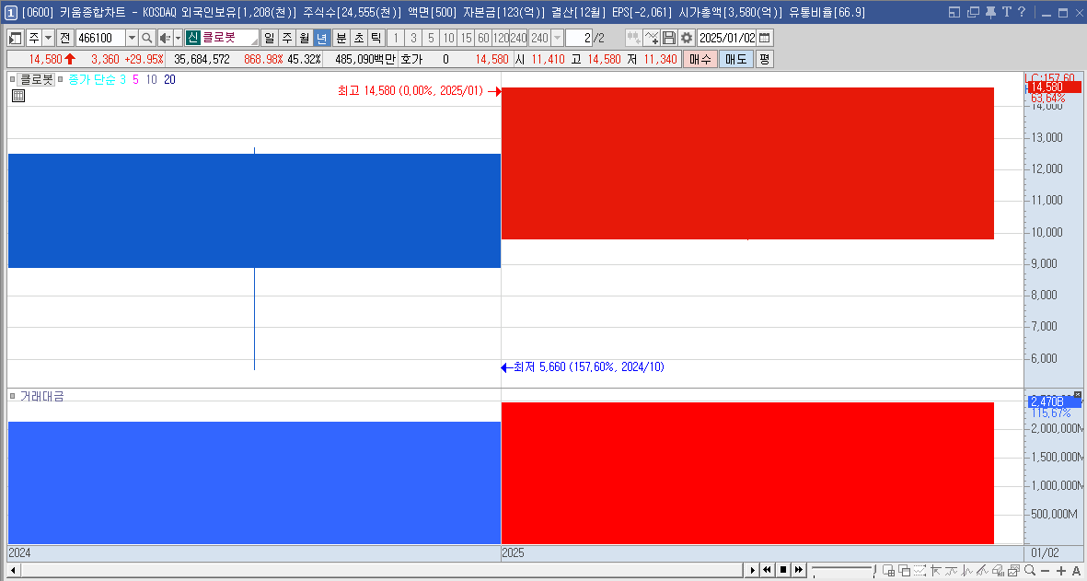This screenshot has width=1087, height=581.
Task: Click the horizontal scrollbar left arrow
Action: pos(13,570)
